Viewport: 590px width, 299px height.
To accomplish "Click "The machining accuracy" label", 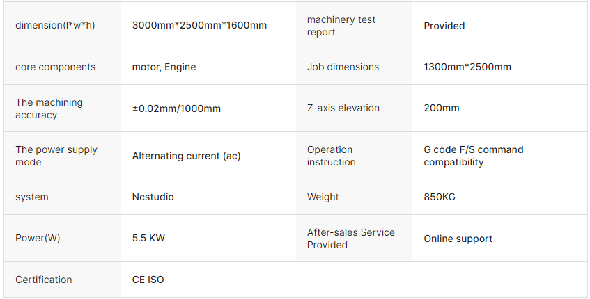I will coord(49,108).
